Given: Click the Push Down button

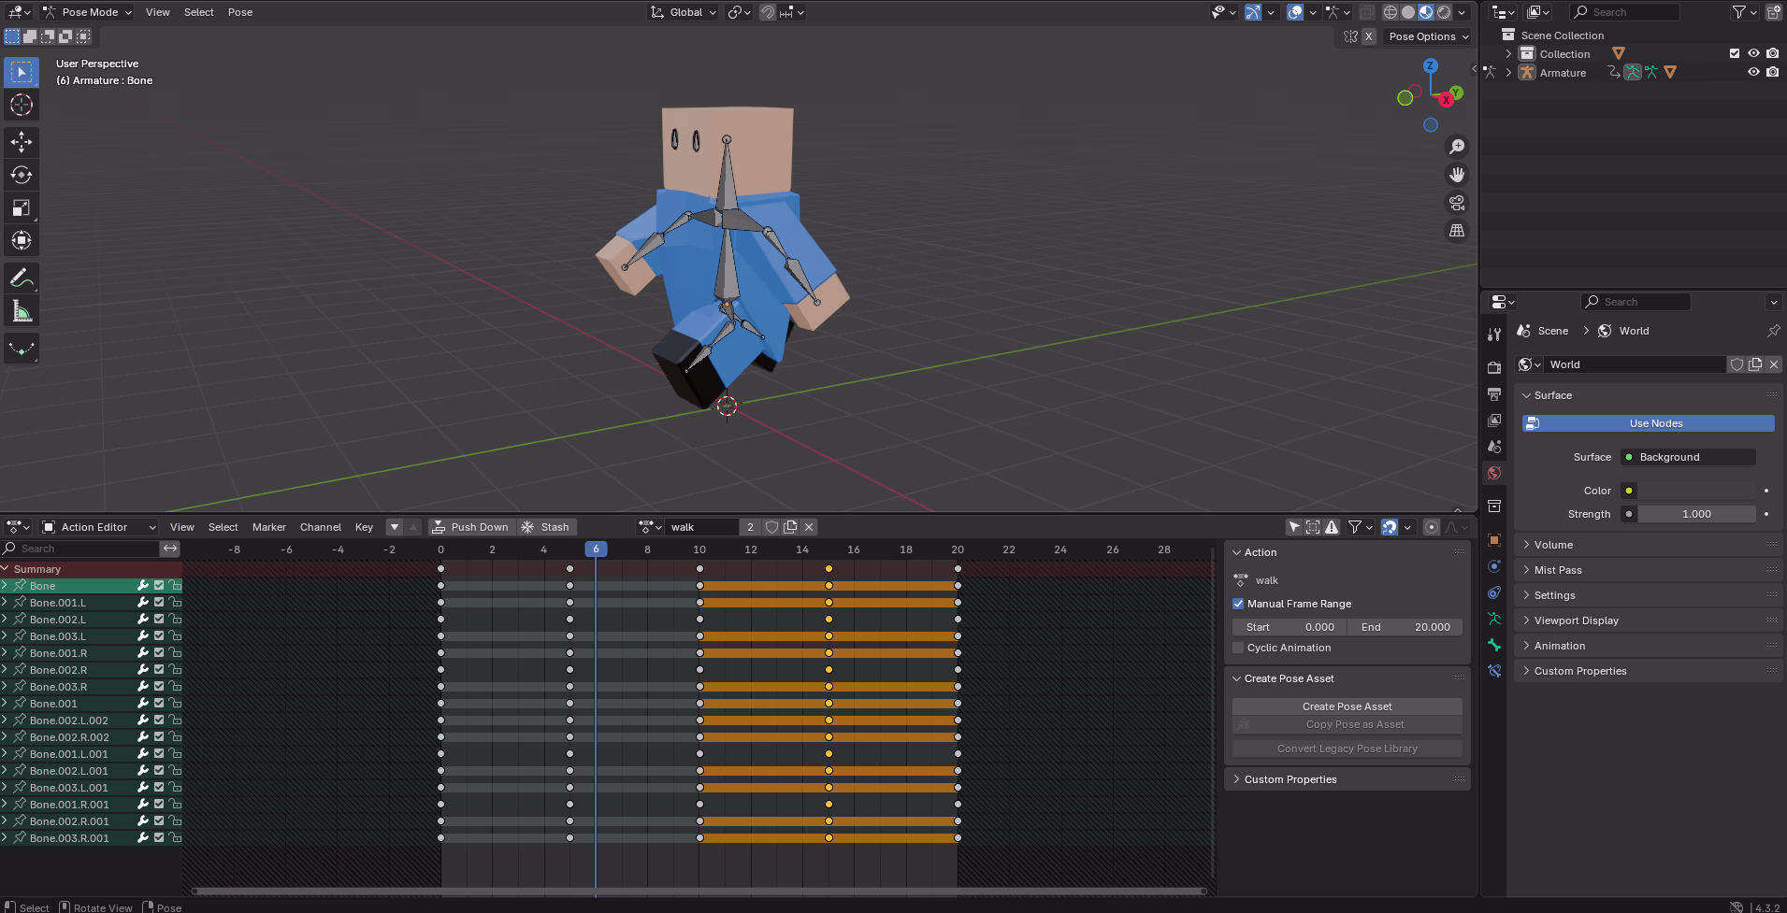Looking at the screenshot, I should tap(470, 527).
